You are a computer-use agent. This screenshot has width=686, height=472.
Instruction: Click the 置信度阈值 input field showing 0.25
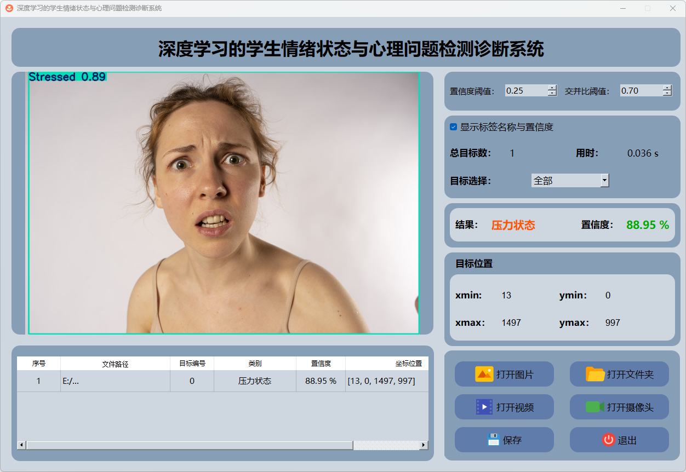(x=526, y=91)
